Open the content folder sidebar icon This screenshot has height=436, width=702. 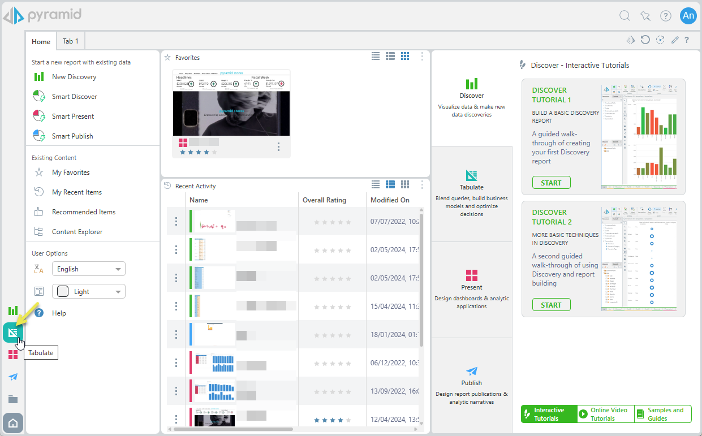pyautogui.click(x=13, y=399)
